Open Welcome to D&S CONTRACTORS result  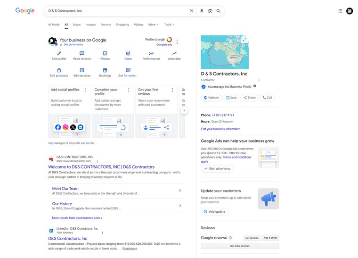pyautogui.click(x=101, y=167)
